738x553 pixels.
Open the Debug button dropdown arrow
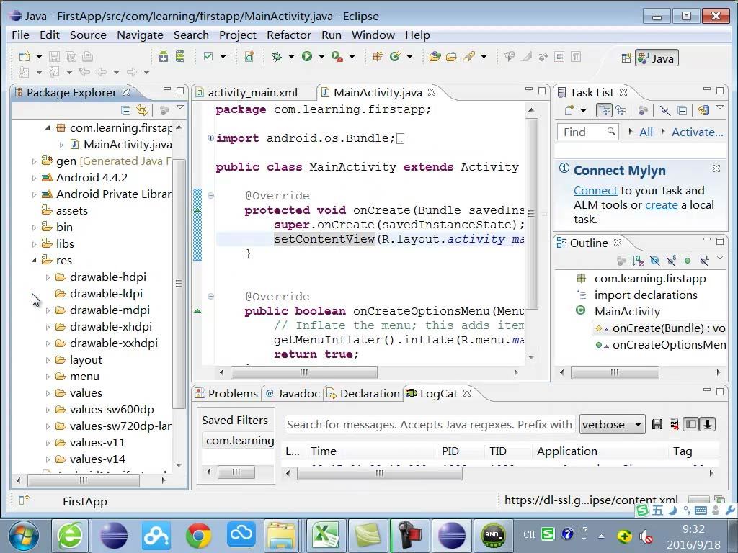point(291,57)
